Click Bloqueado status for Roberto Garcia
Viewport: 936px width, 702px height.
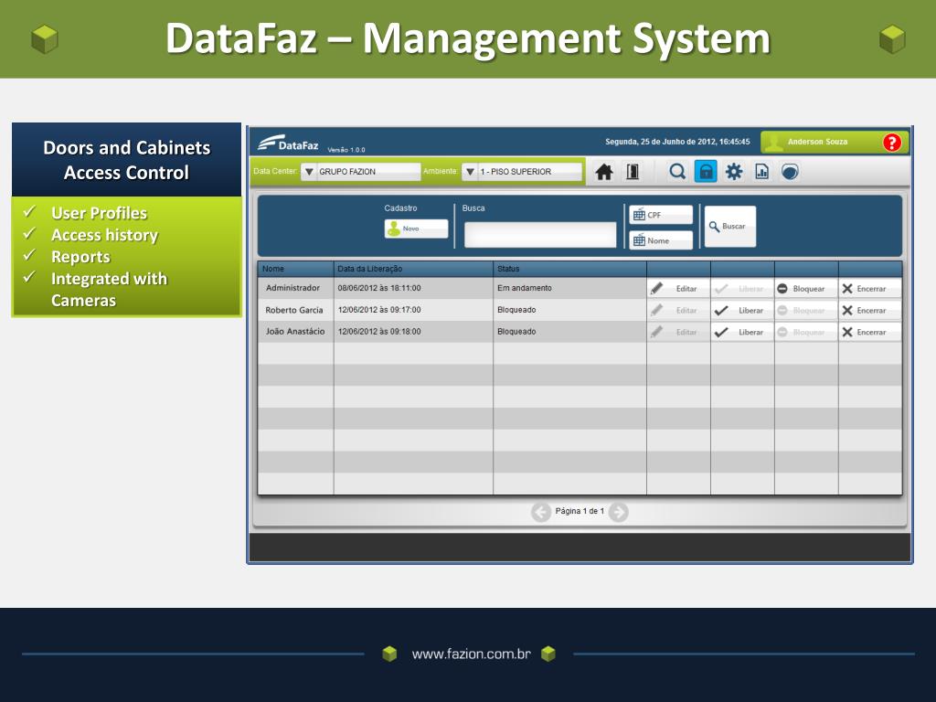click(x=569, y=310)
